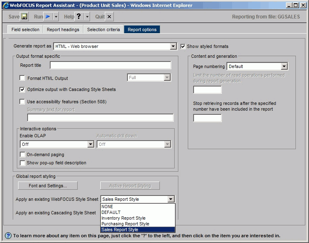The image size is (309, 243).
Task: Choose NONE from the style sheet list
Action: (x=138, y=207)
